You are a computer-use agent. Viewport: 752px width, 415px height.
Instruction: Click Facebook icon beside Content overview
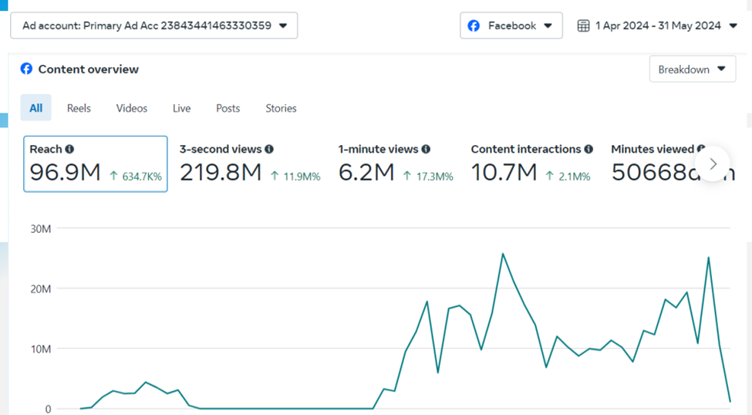pos(26,69)
